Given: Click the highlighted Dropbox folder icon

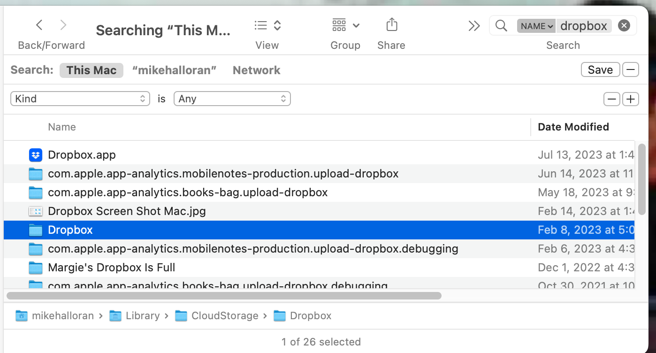Looking at the screenshot, I should [x=36, y=230].
